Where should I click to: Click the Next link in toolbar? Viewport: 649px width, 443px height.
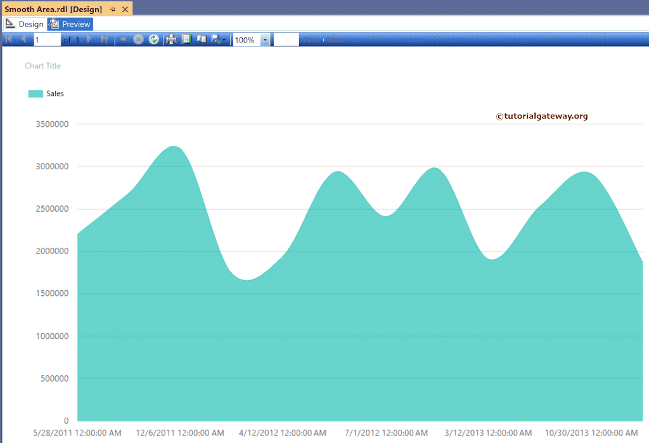coord(336,40)
